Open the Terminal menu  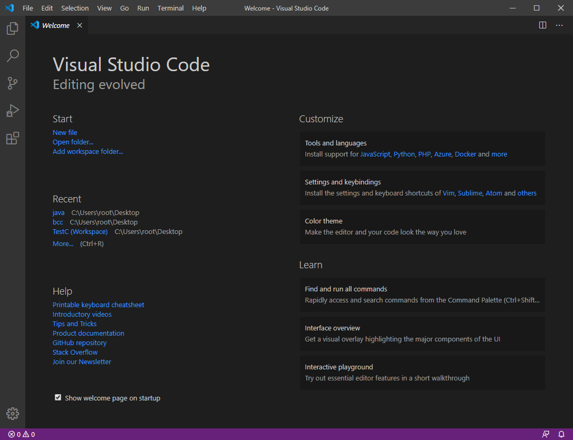tap(170, 8)
